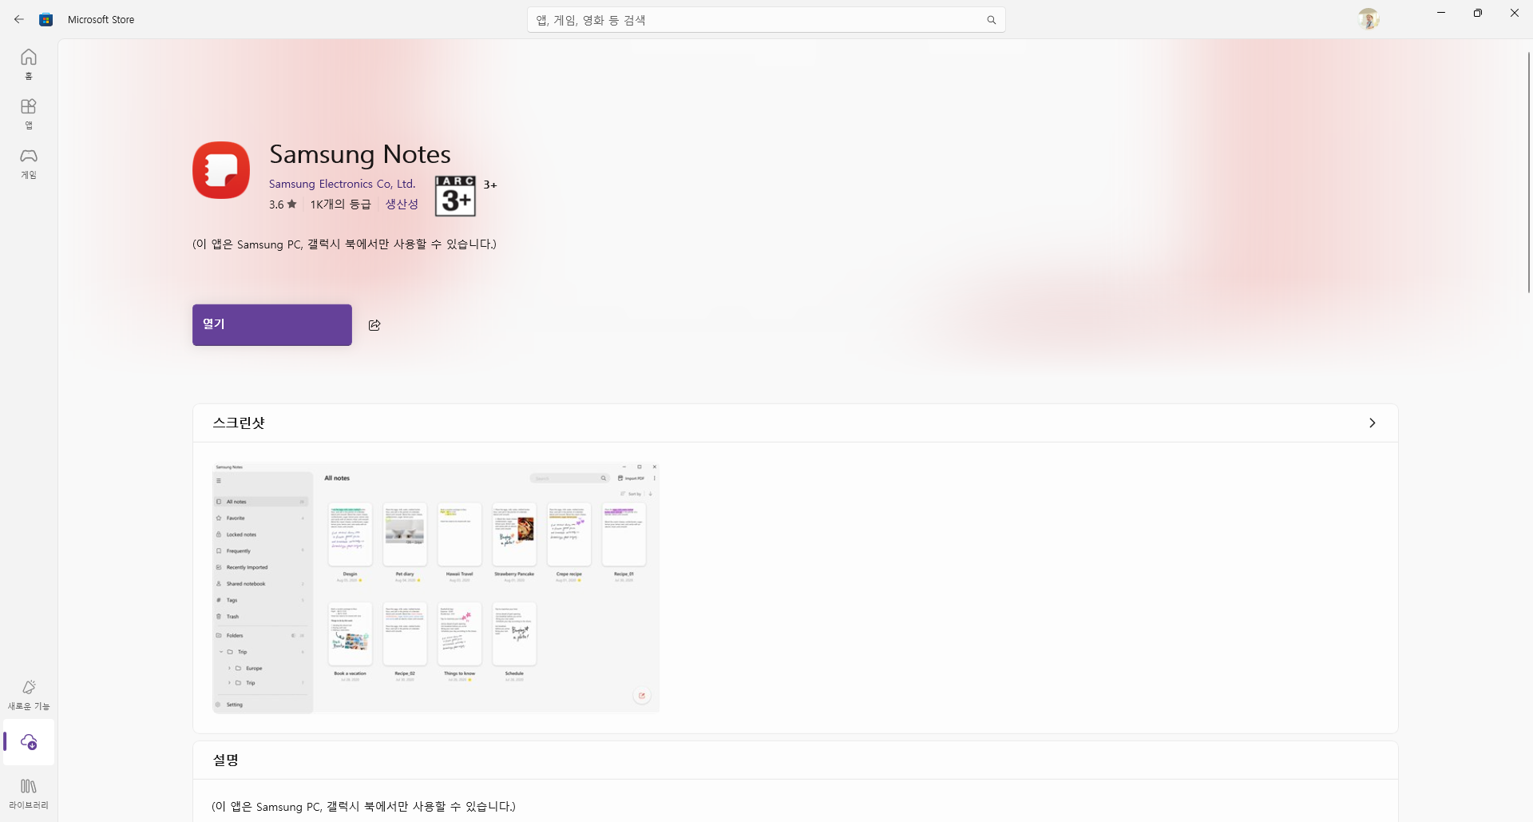Open the Games section in sidebar
This screenshot has height=822, width=1533.
click(29, 163)
